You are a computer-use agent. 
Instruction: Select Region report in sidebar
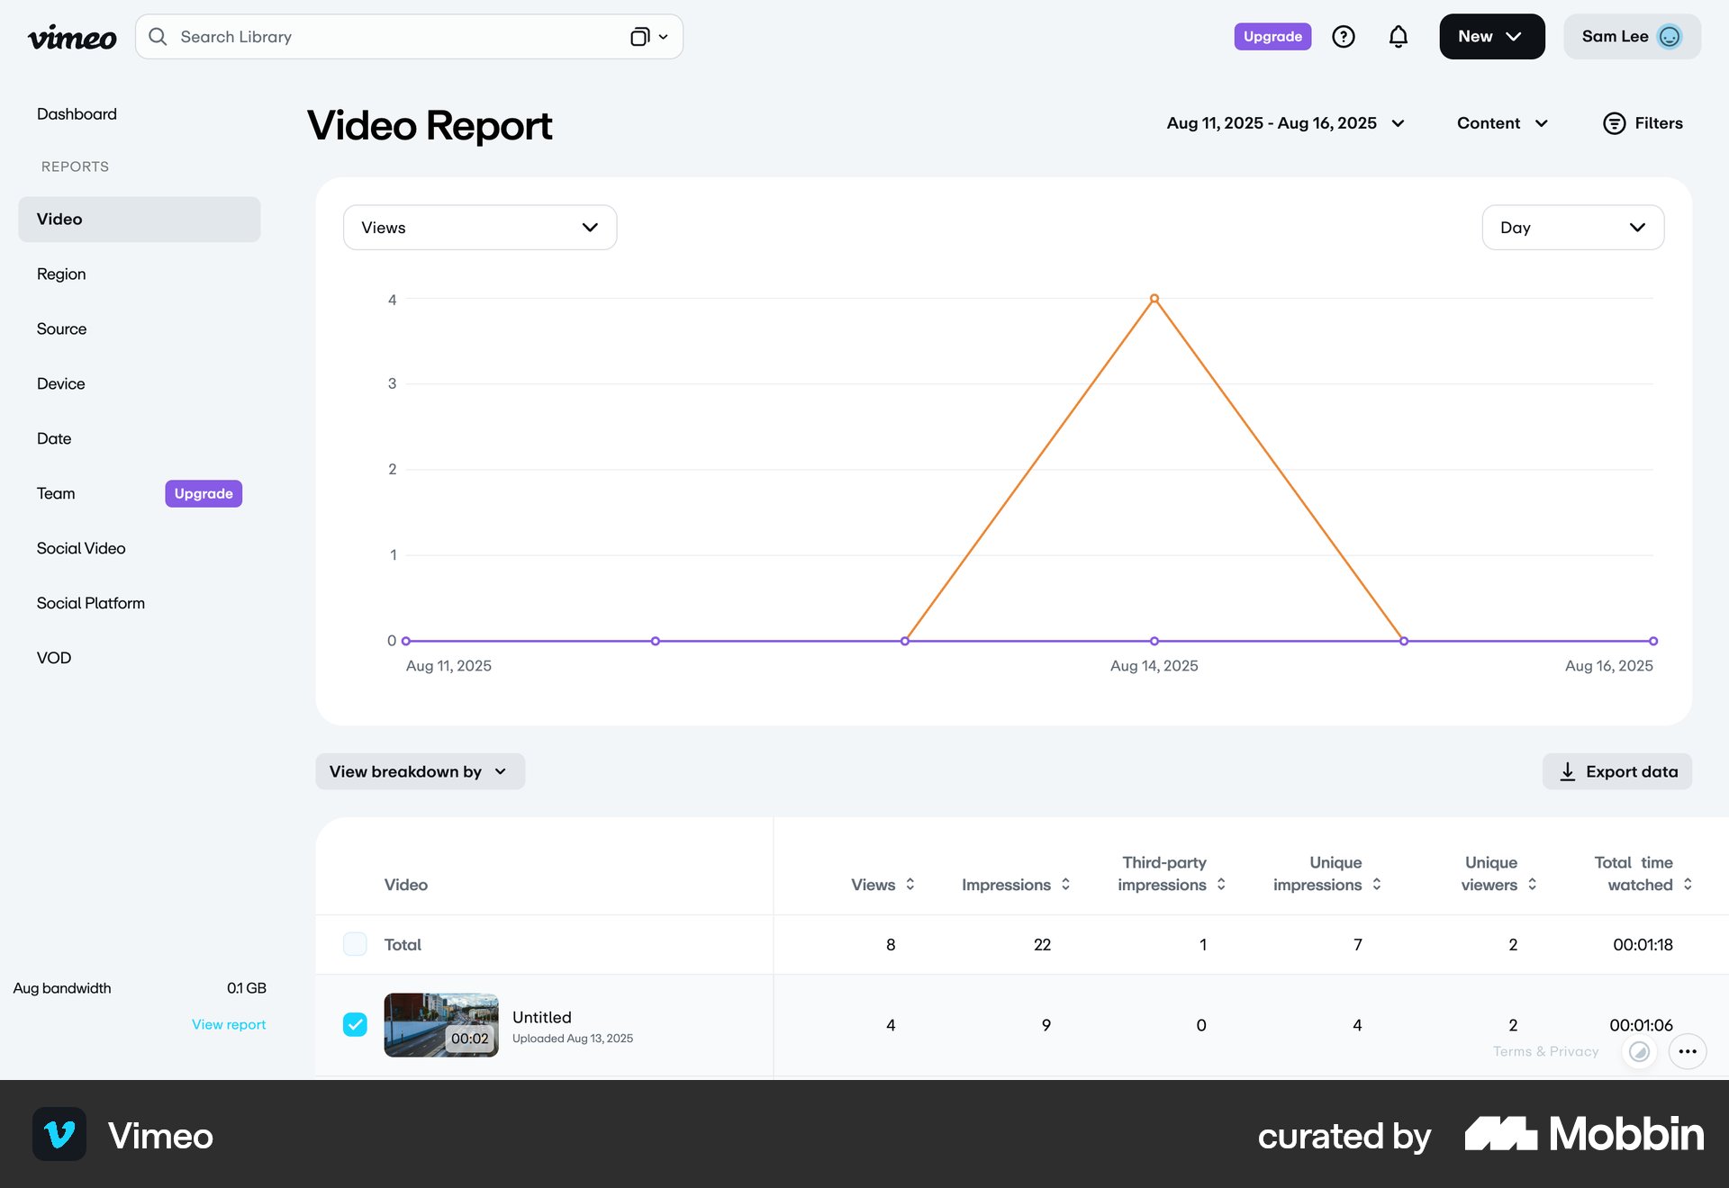[x=61, y=274]
